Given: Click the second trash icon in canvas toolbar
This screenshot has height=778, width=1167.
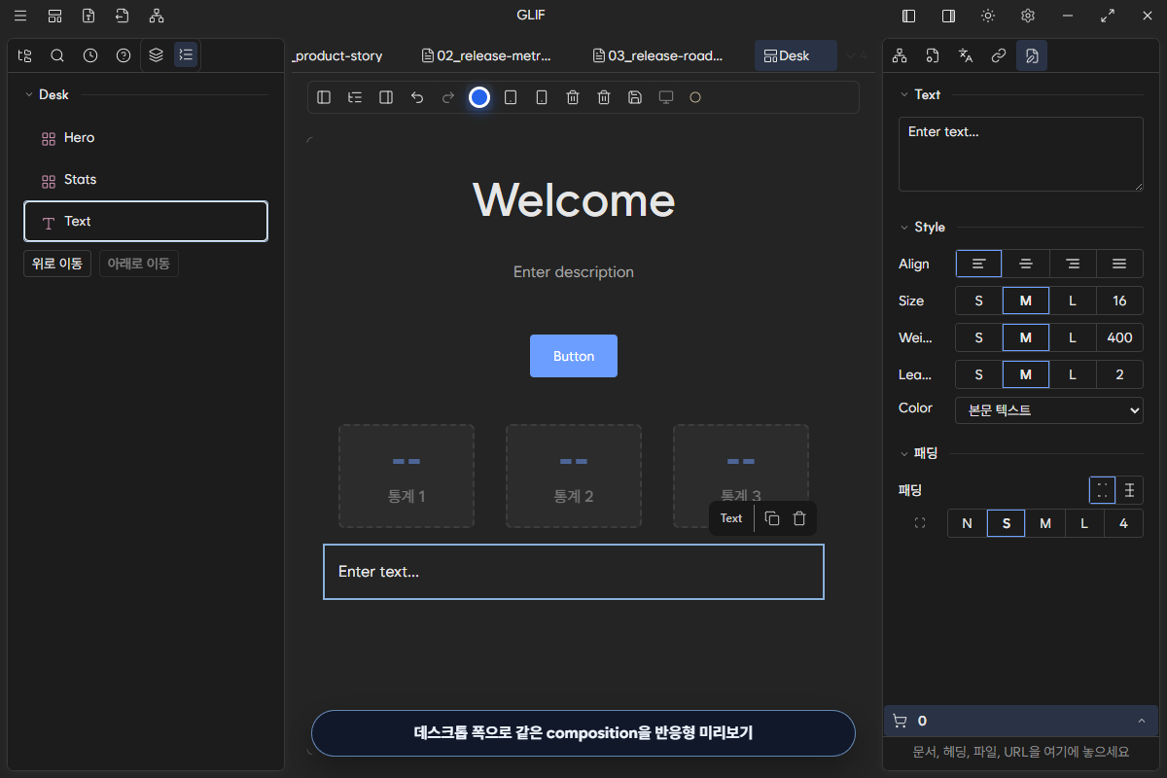Looking at the screenshot, I should point(604,97).
